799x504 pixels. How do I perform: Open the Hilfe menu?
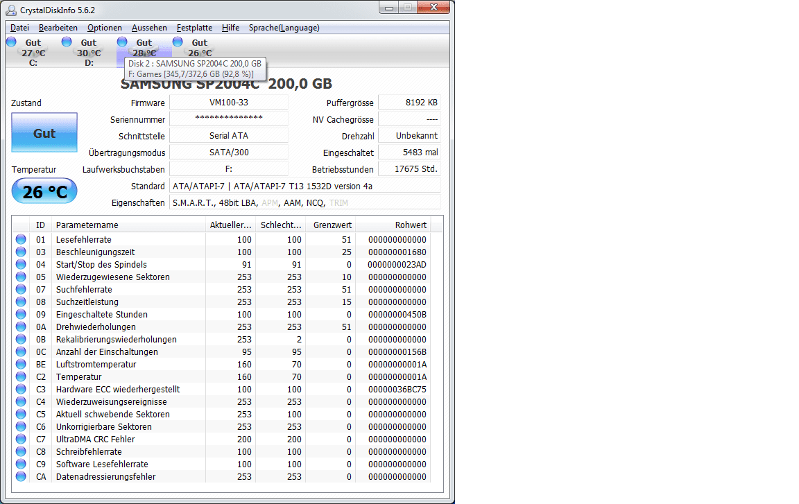coord(230,28)
